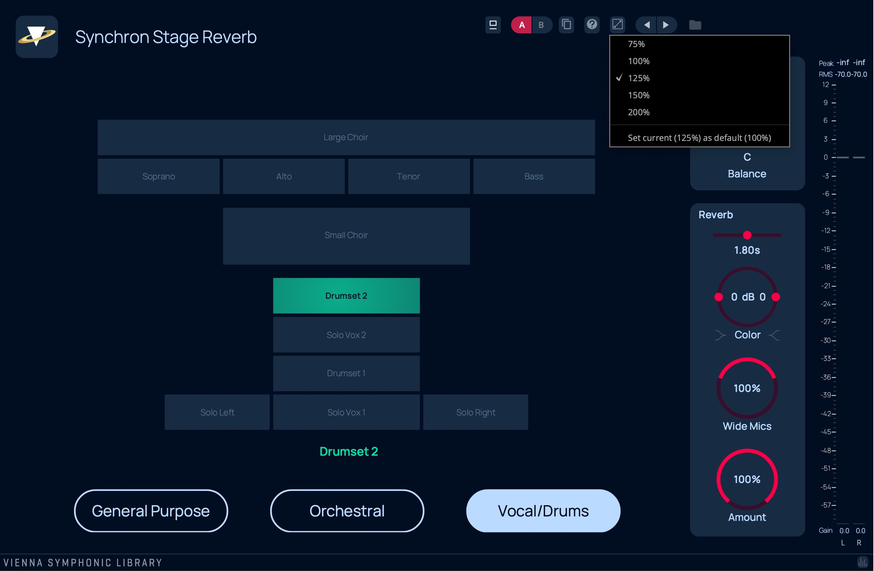Select the Solo Right position
Screen dimensions: 874x571
click(476, 412)
